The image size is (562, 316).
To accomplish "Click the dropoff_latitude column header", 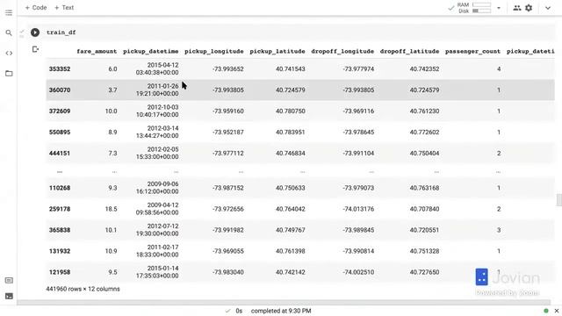I will [409, 51].
